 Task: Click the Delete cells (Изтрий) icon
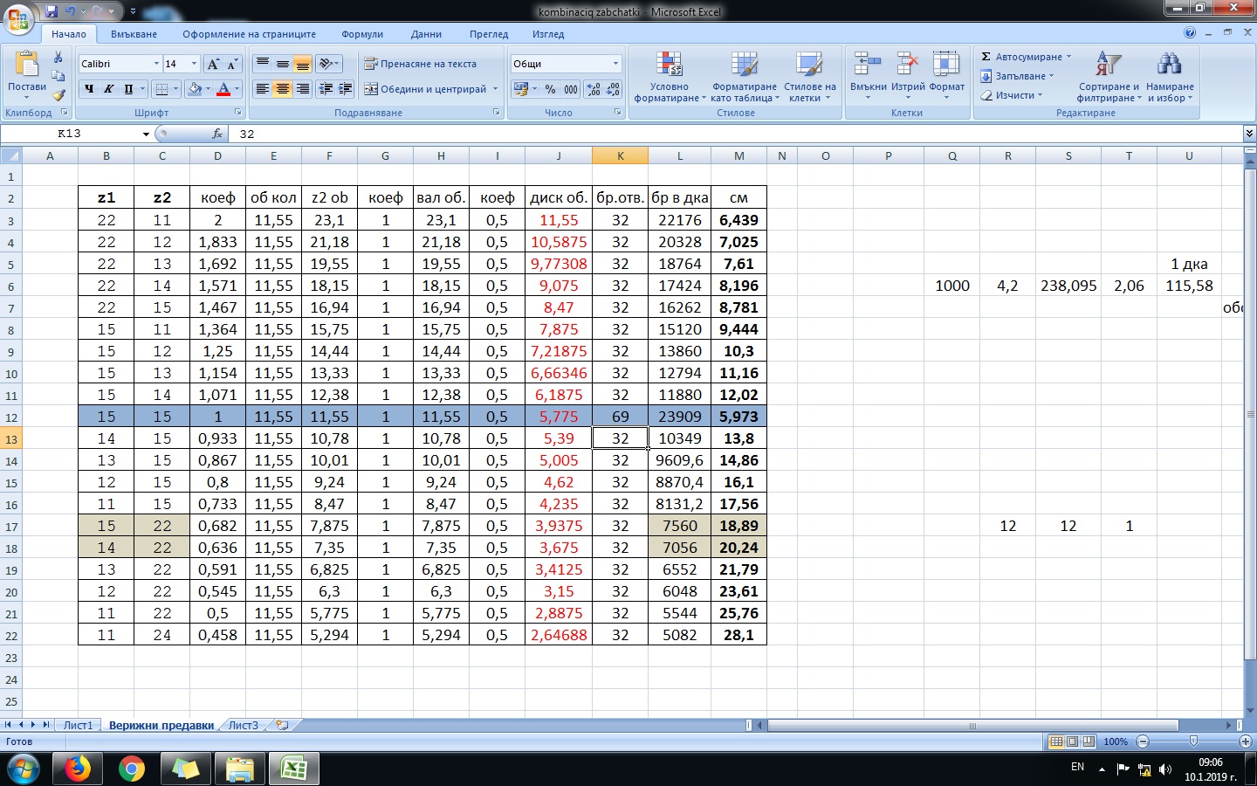coord(908,72)
